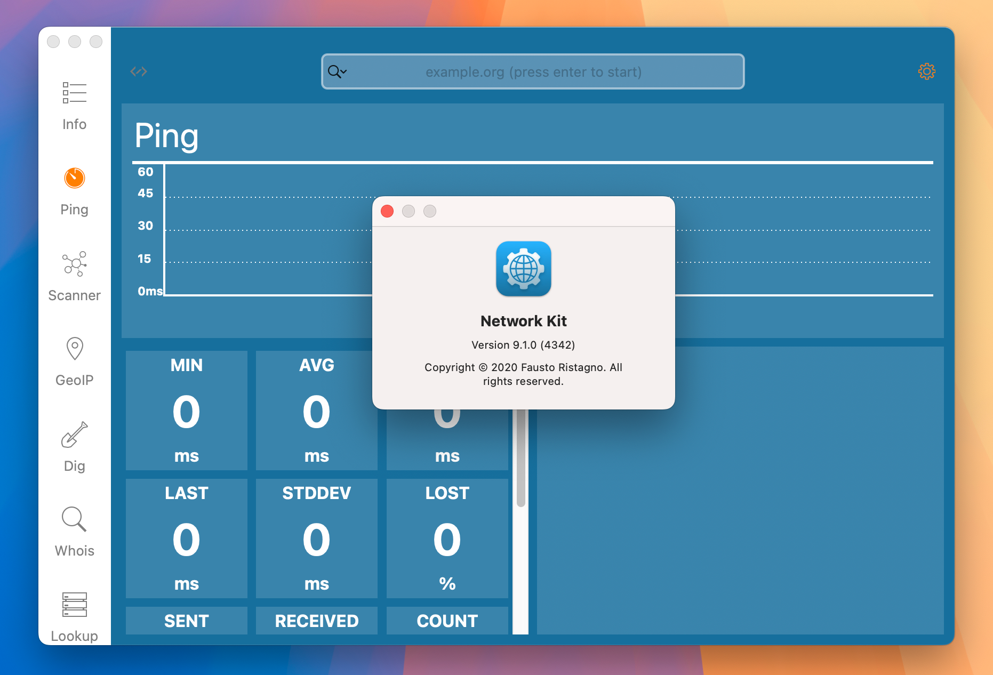Click the RECEIVED statistic header

coord(317,621)
